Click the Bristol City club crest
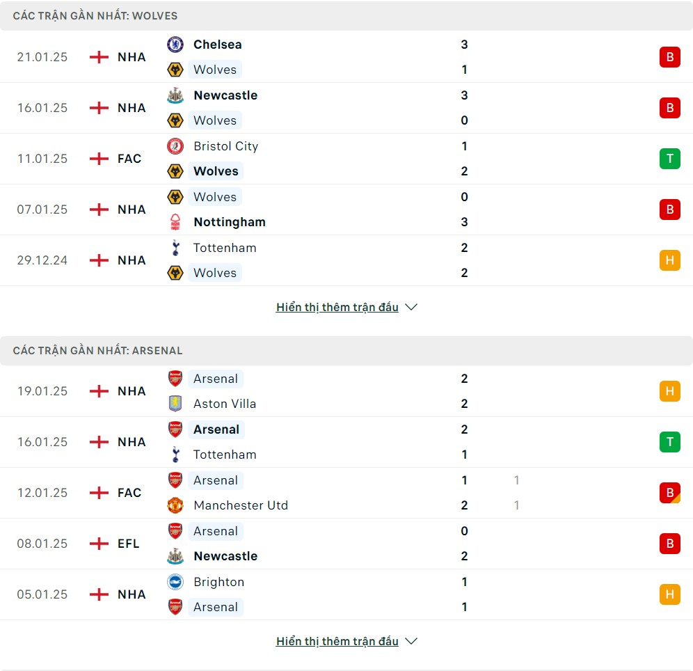The width and height of the screenshot is (693, 671). click(175, 146)
